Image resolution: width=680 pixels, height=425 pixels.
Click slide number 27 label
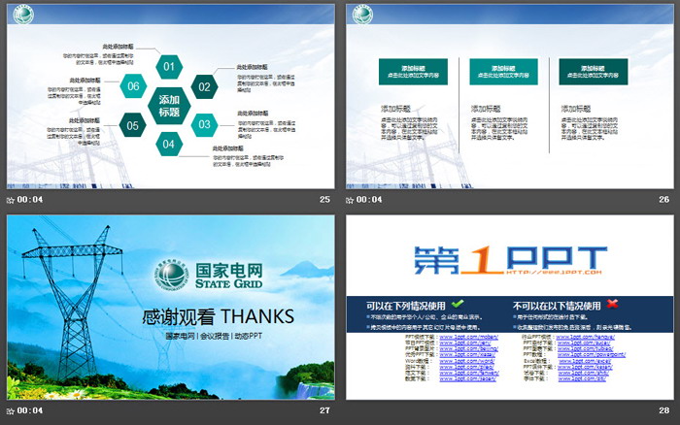[324, 410]
